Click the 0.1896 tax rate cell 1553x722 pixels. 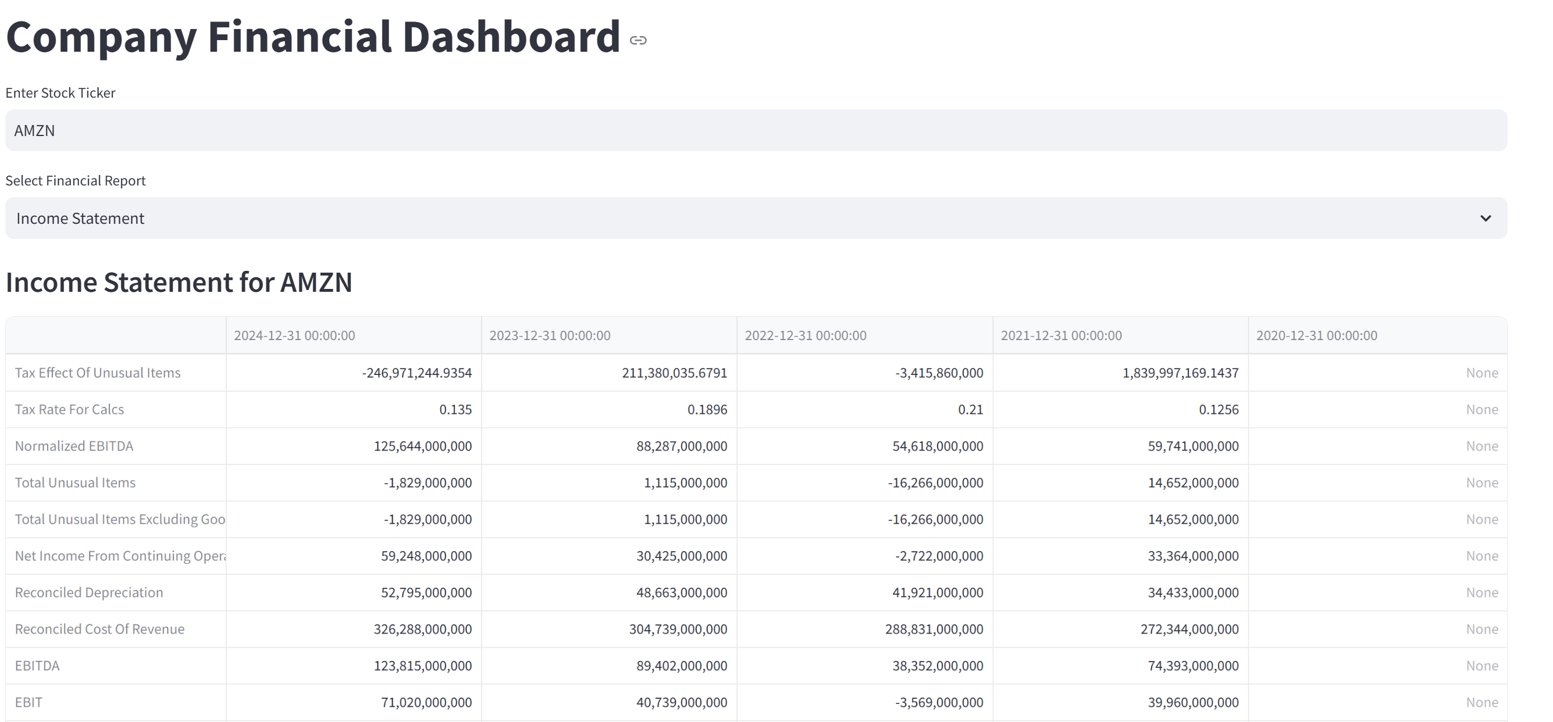[x=707, y=410]
